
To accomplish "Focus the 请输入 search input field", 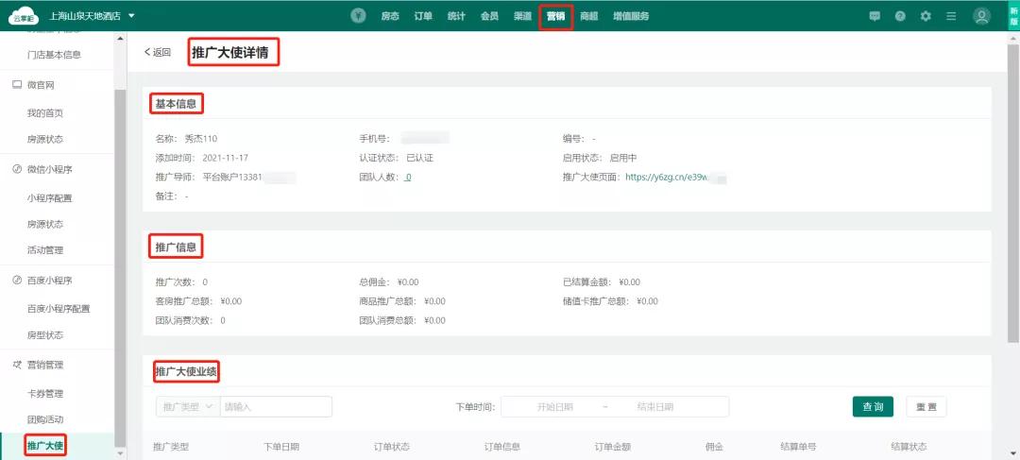I will pyautogui.click(x=276, y=407).
